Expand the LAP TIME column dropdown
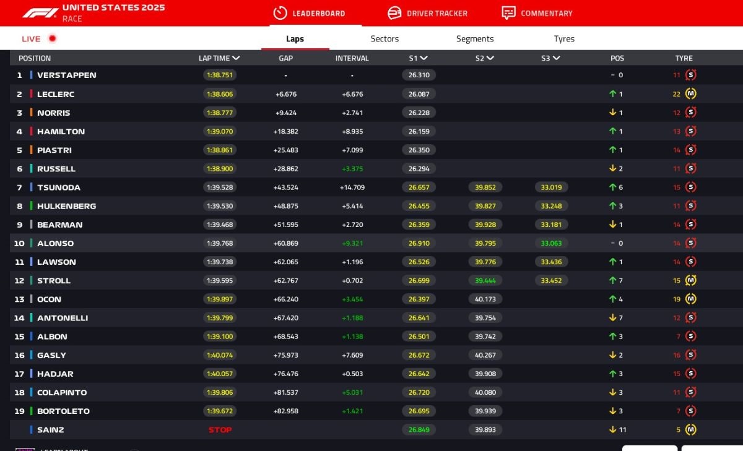The image size is (743, 451). pos(236,58)
